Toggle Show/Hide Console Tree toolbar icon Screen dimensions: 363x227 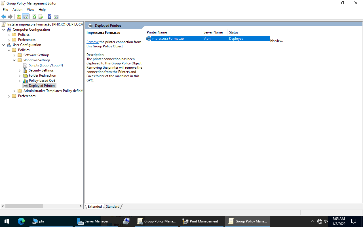tap(26, 17)
